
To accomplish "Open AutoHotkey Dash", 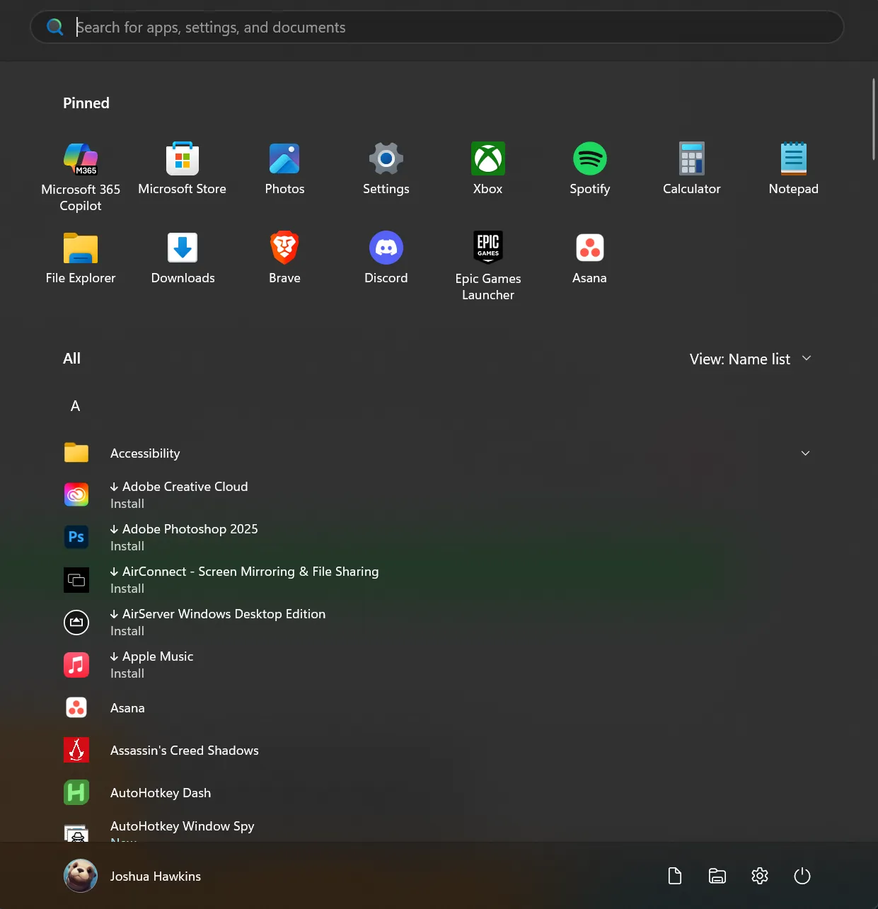I will point(161,792).
